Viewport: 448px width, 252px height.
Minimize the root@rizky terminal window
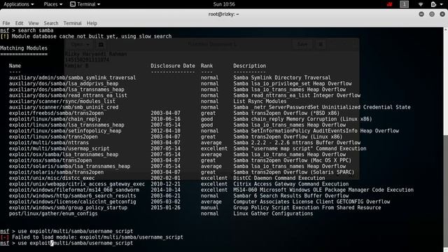tap(421, 14)
